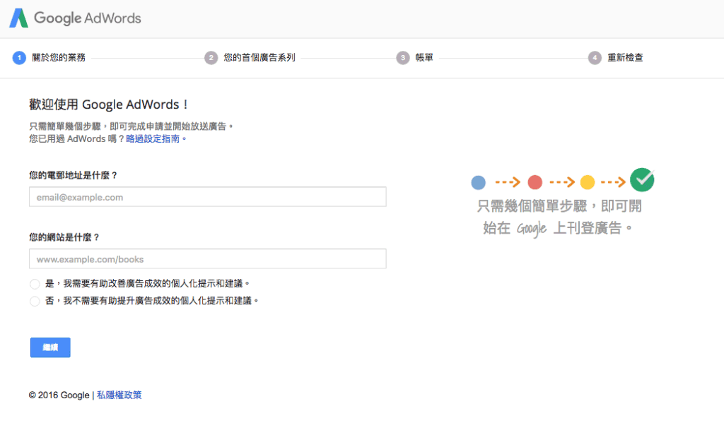724x423 pixels.
Task: Click the step 2 numbered circle
Action: pyautogui.click(x=211, y=58)
